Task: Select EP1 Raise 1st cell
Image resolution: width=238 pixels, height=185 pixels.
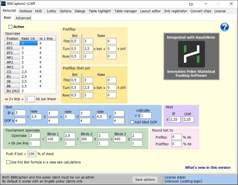Action: tap(29, 43)
